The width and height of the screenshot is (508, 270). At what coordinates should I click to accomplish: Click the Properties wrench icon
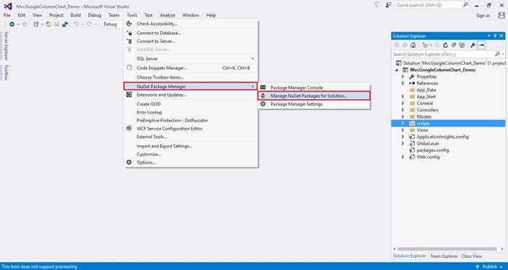pyautogui.click(x=473, y=45)
